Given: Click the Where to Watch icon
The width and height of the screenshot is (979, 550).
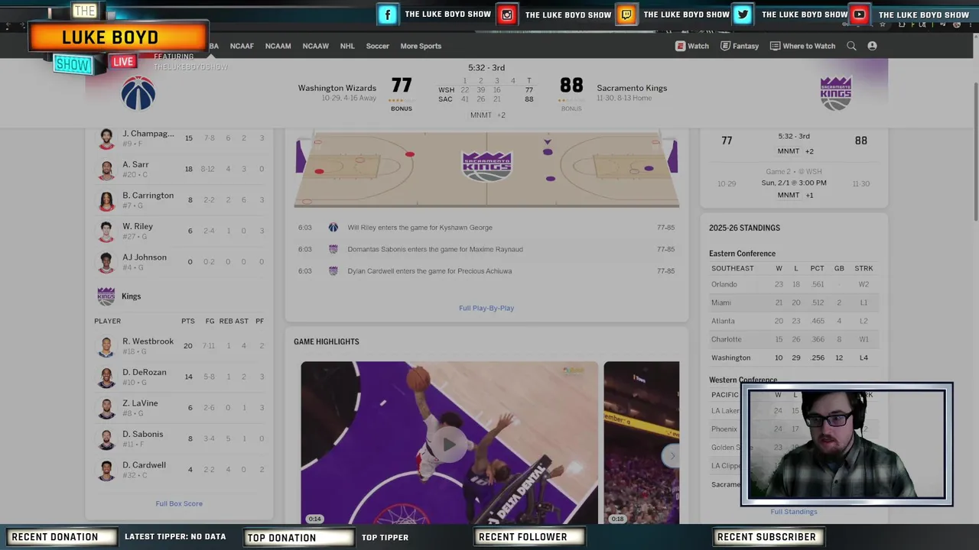Looking at the screenshot, I should (775, 46).
